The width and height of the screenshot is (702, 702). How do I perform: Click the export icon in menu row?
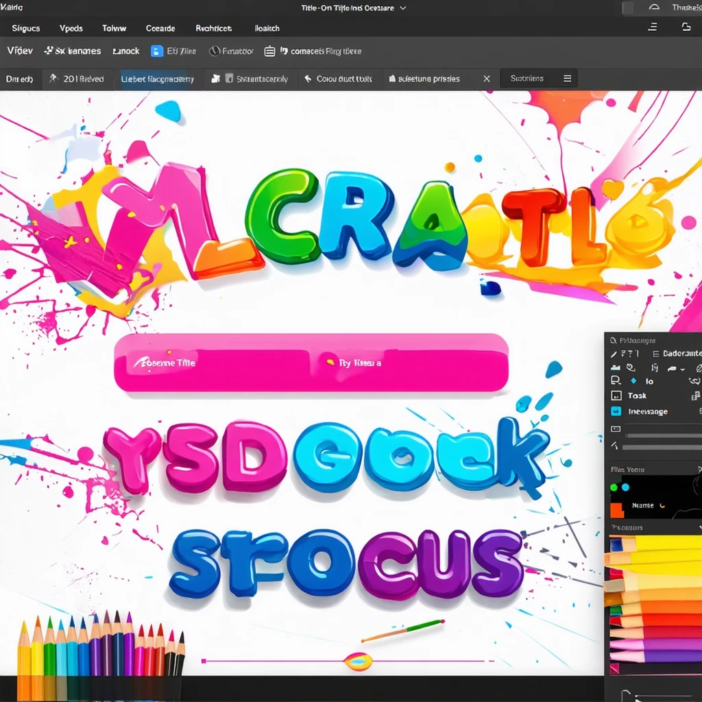686,27
